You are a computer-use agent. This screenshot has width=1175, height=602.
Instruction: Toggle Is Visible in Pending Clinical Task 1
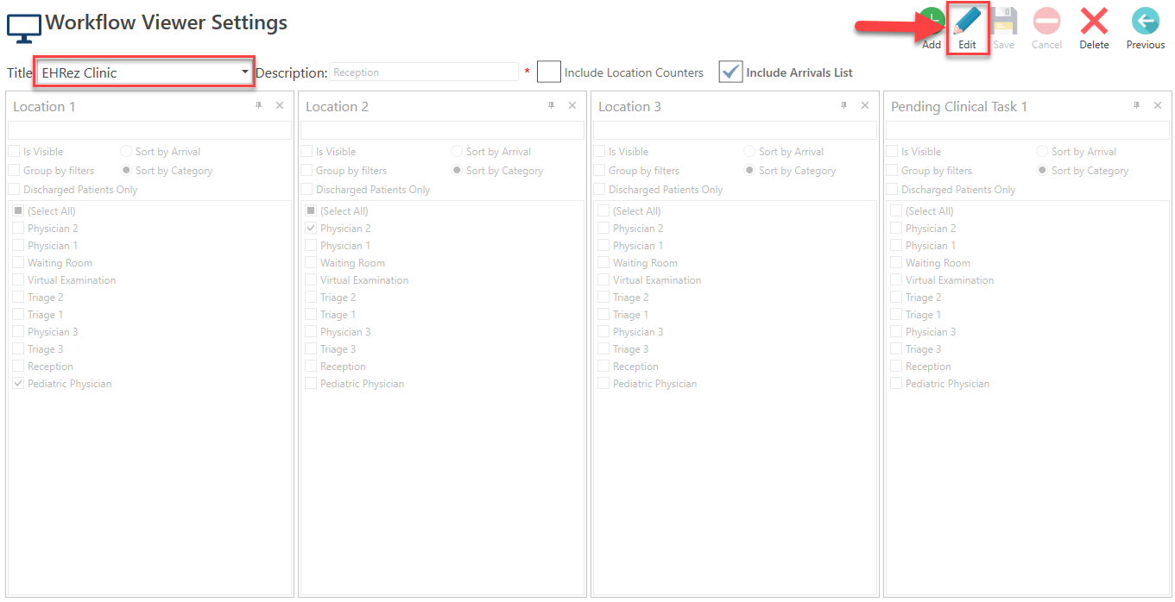point(892,152)
